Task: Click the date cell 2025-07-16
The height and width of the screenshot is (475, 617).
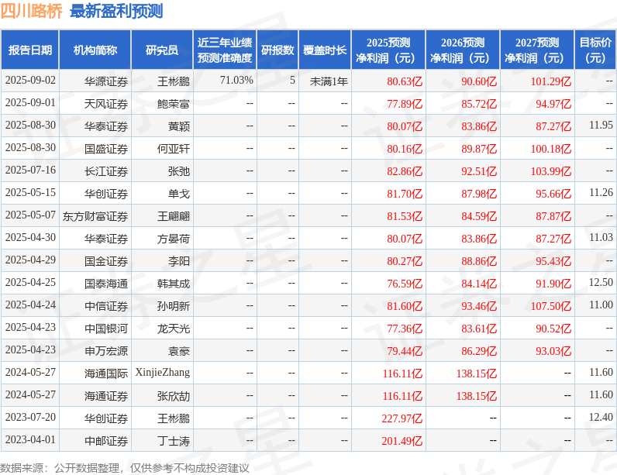Action: click(30, 170)
